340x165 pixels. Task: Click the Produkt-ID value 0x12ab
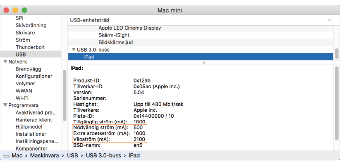(142, 80)
